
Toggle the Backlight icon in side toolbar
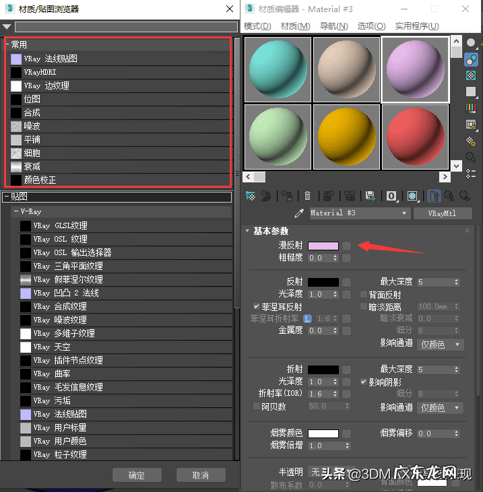click(471, 60)
